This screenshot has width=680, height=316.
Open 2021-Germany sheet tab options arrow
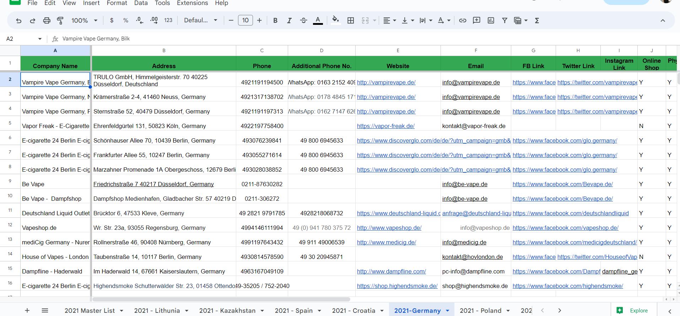pos(448,311)
